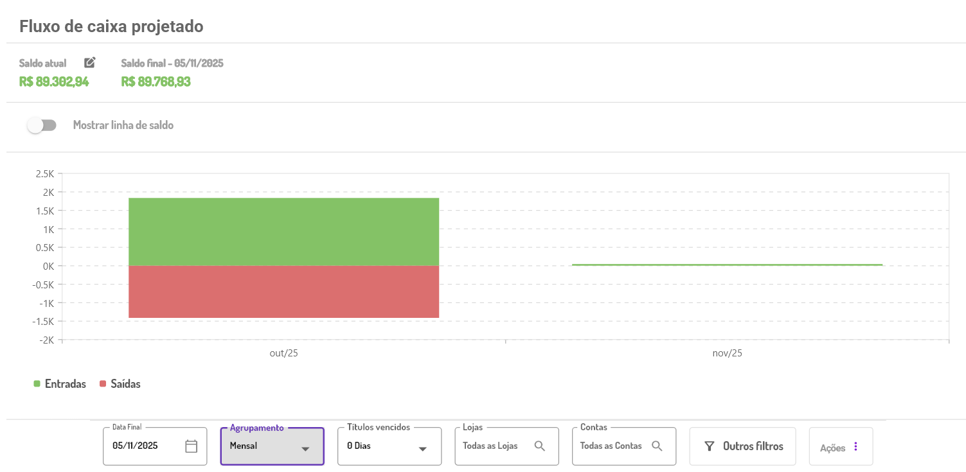This screenshot has height=472, width=966.
Task: Click the red Saídas bar for out/25
Action: (283, 292)
